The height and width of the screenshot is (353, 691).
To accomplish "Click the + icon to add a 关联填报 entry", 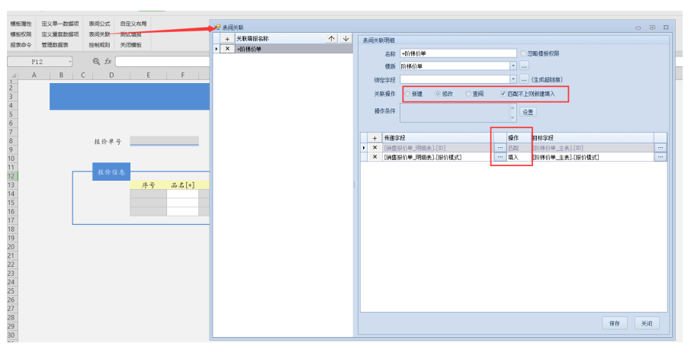I will [x=227, y=38].
